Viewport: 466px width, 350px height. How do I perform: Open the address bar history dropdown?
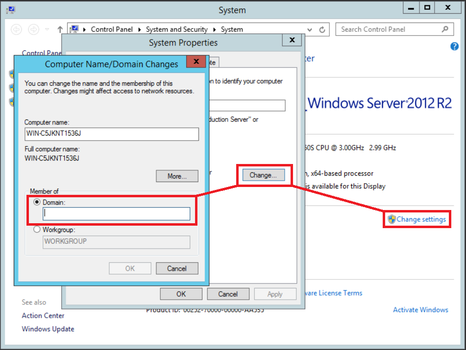310,29
